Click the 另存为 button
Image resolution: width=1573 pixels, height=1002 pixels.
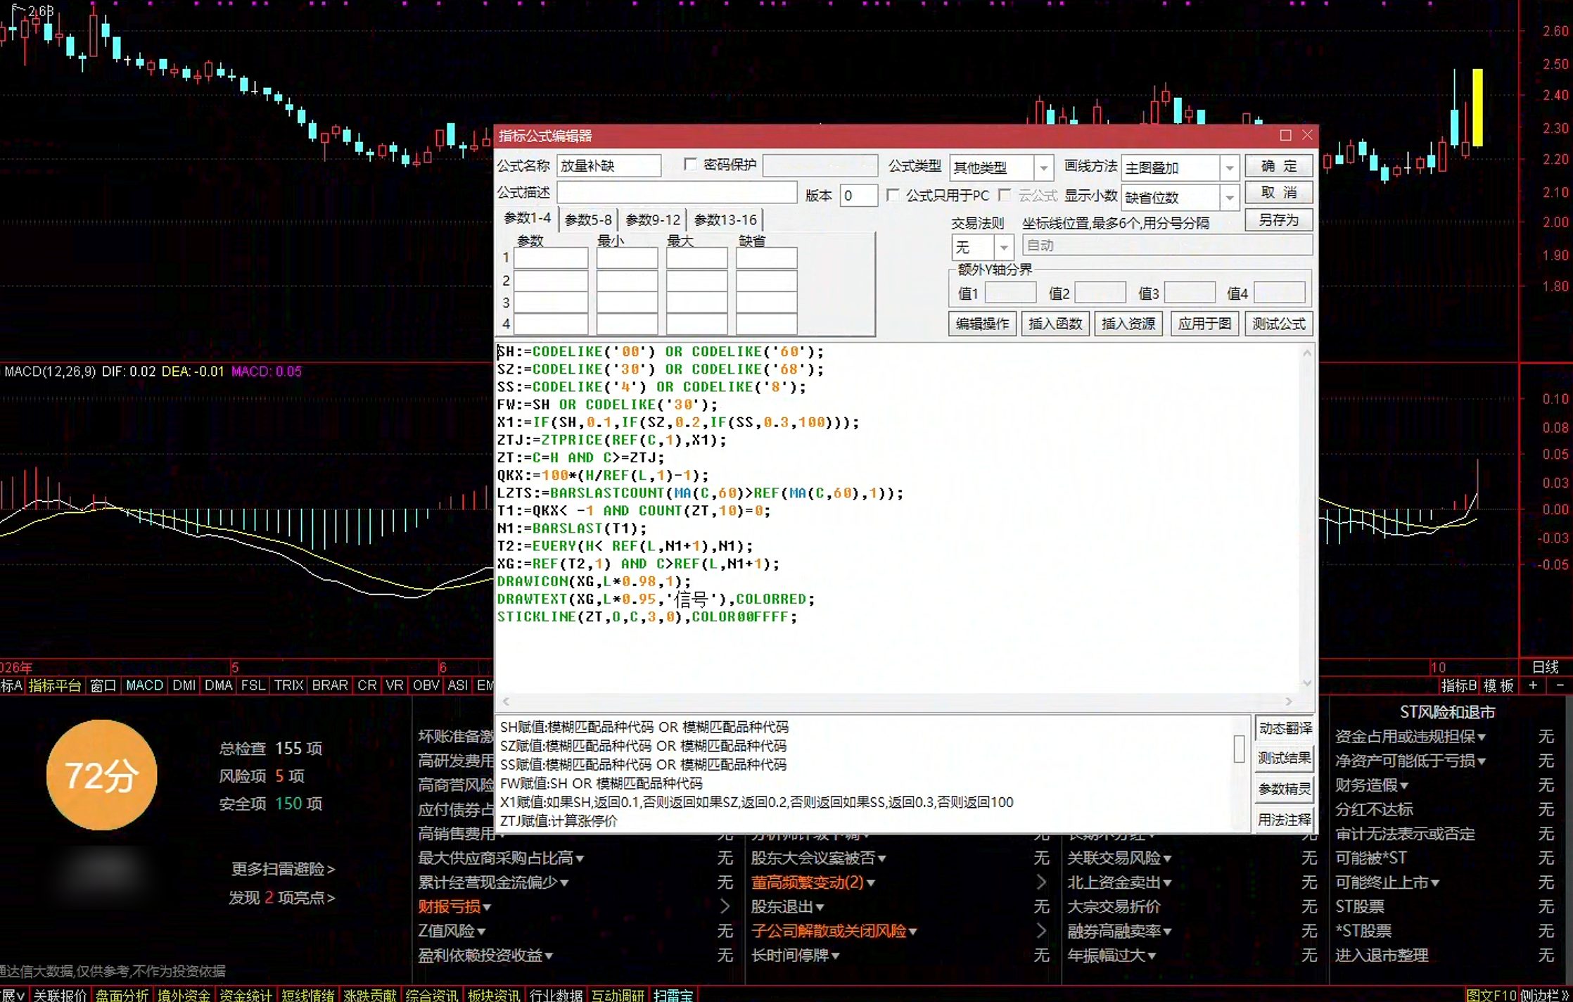[1278, 220]
